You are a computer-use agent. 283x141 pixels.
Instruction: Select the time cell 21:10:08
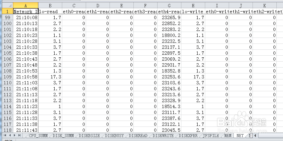point(25,17)
